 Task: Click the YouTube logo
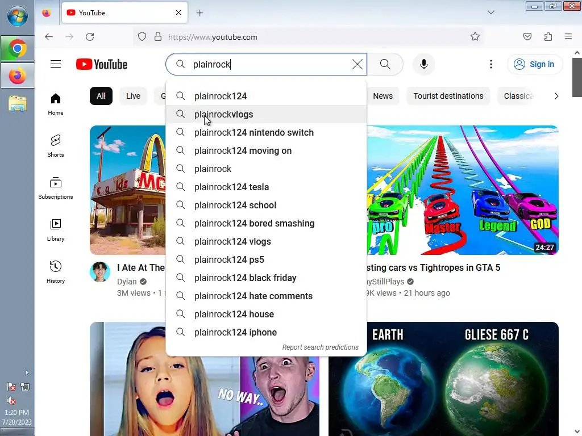click(x=102, y=64)
